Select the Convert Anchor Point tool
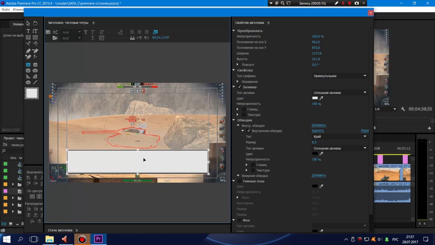435x245 pixels. click(x=35, y=57)
